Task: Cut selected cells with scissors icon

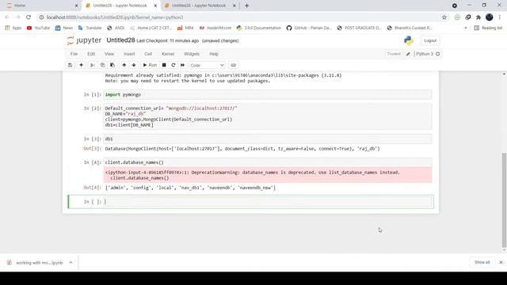Action: tap(93, 65)
